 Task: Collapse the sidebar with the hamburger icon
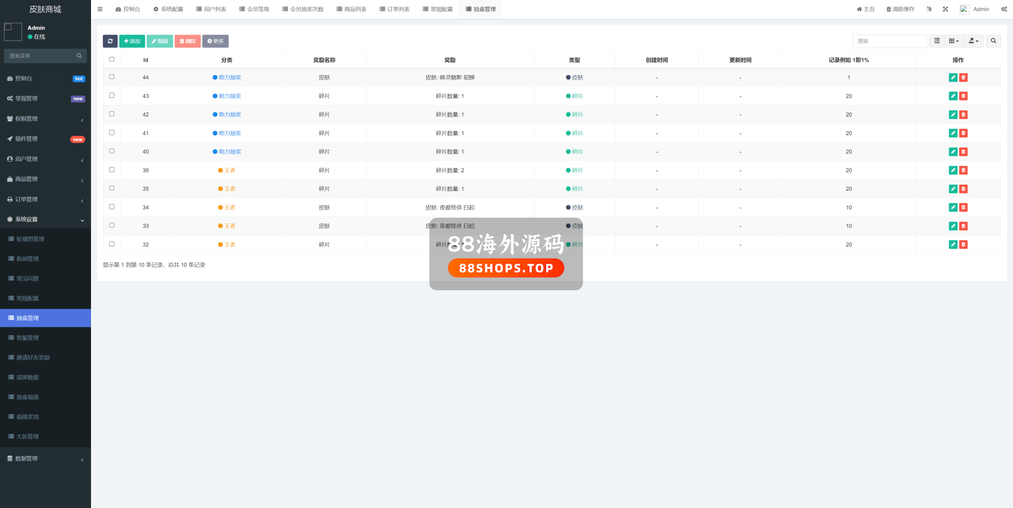tap(100, 9)
